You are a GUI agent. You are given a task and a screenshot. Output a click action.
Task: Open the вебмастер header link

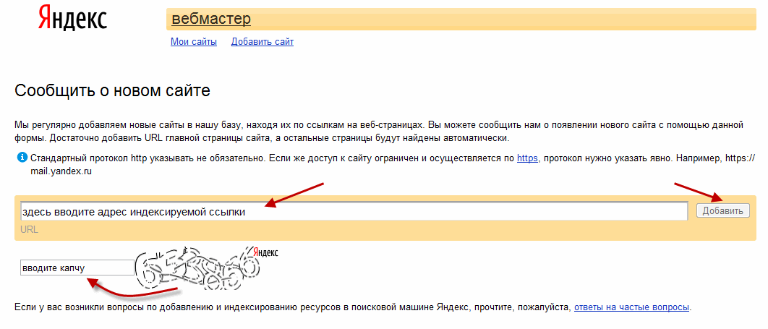pos(211,19)
